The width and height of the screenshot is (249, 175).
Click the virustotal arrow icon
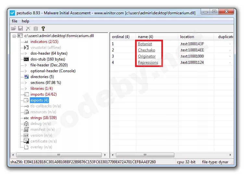tap(26, 47)
